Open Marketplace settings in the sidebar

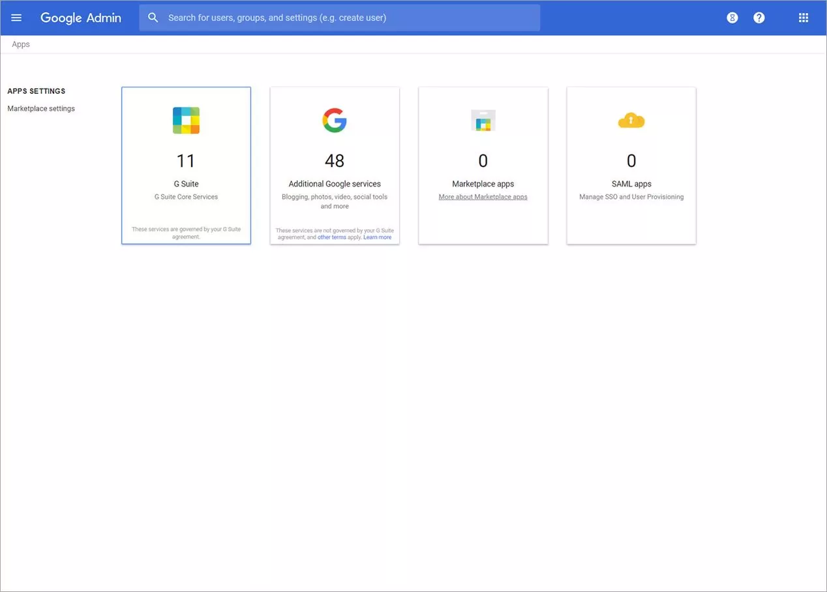(x=41, y=109)
